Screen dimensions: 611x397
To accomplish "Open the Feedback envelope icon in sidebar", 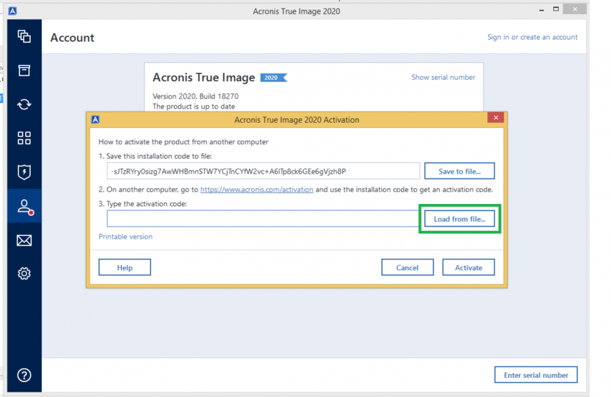I will (24, 241).
